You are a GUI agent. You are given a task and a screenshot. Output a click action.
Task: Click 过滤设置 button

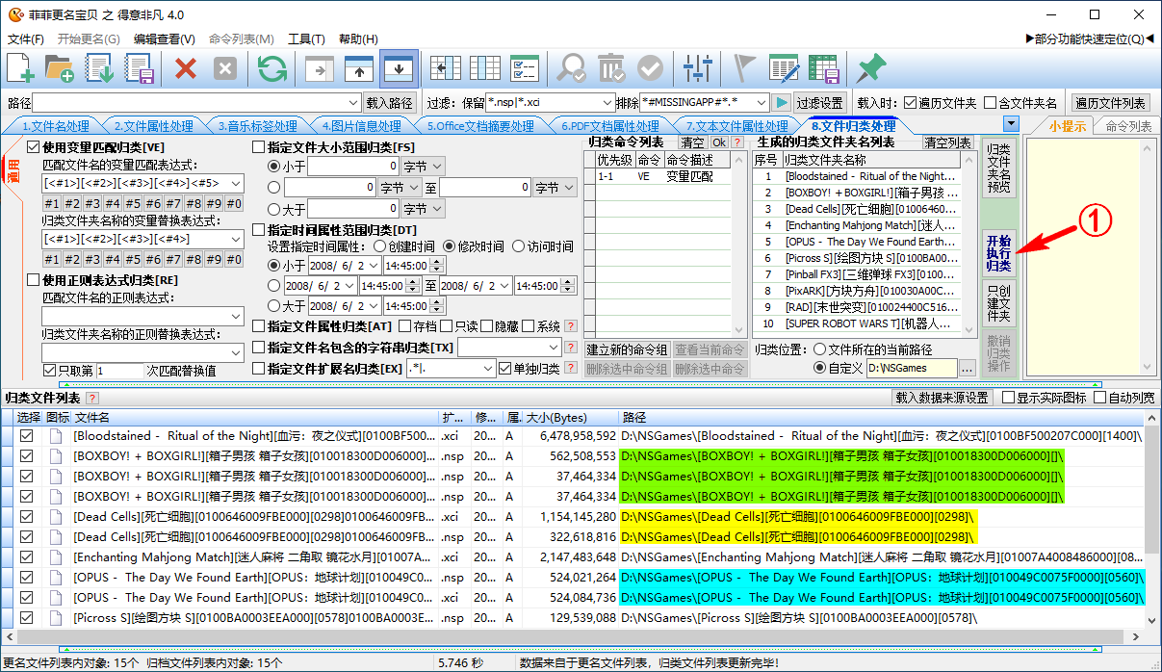pos(820,103)
